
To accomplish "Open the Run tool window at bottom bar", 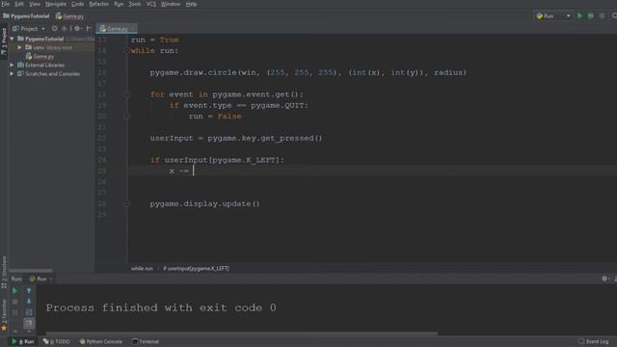I will coord(23,341).
